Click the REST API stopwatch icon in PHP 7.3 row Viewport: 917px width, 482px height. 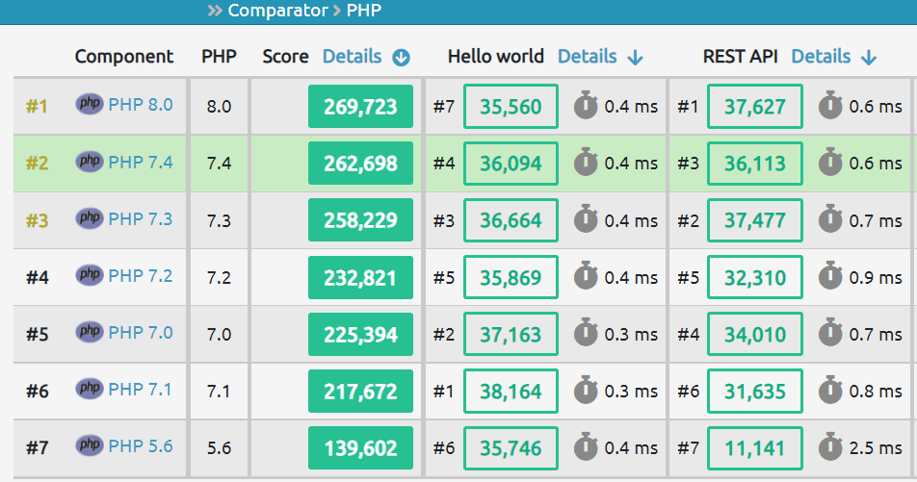pos(830,219)
